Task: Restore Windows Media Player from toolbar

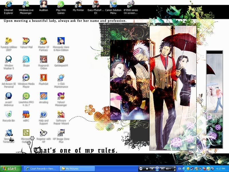Action: point(175,170)
